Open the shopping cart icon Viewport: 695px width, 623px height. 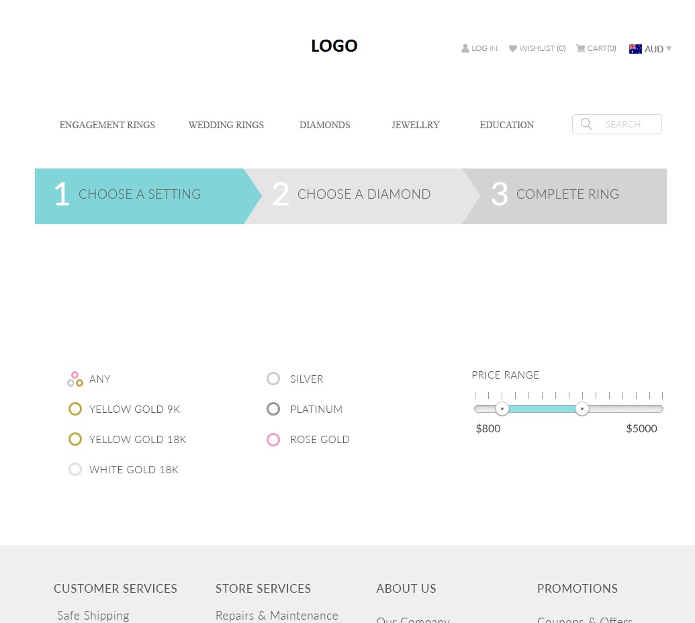[x=580, y=48]
